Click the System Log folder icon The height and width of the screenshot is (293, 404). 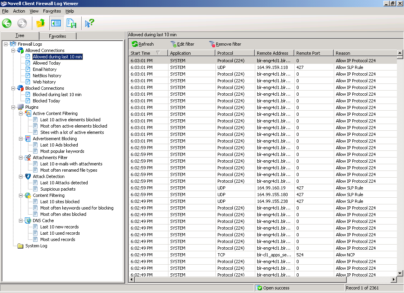click(21, 246)
